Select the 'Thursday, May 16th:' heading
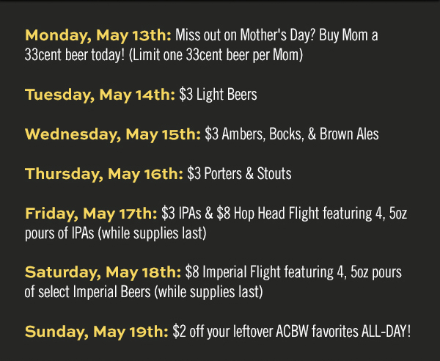The height and width of the screenshot is (361, 440). (104, 174)
